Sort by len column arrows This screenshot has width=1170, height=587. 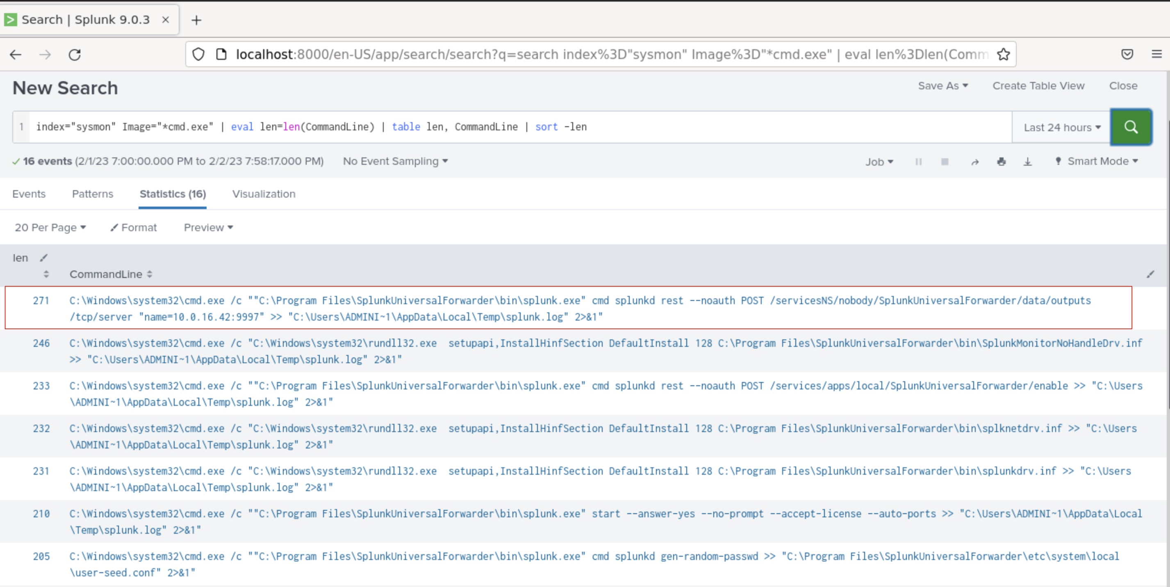pos(46,274)
